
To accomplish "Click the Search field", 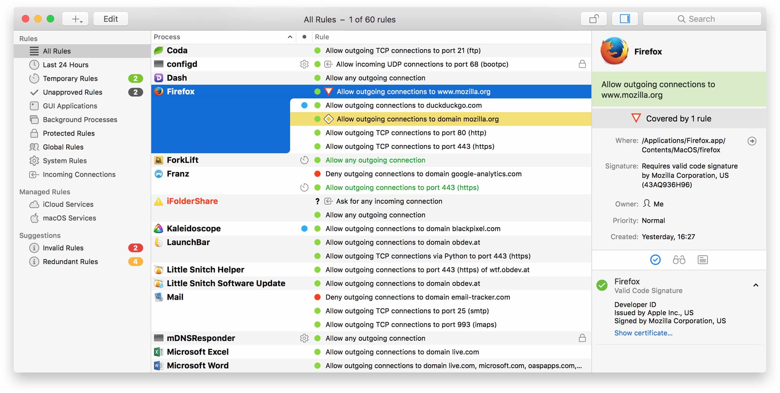I will pyautogui.click(x=702, y=19).
